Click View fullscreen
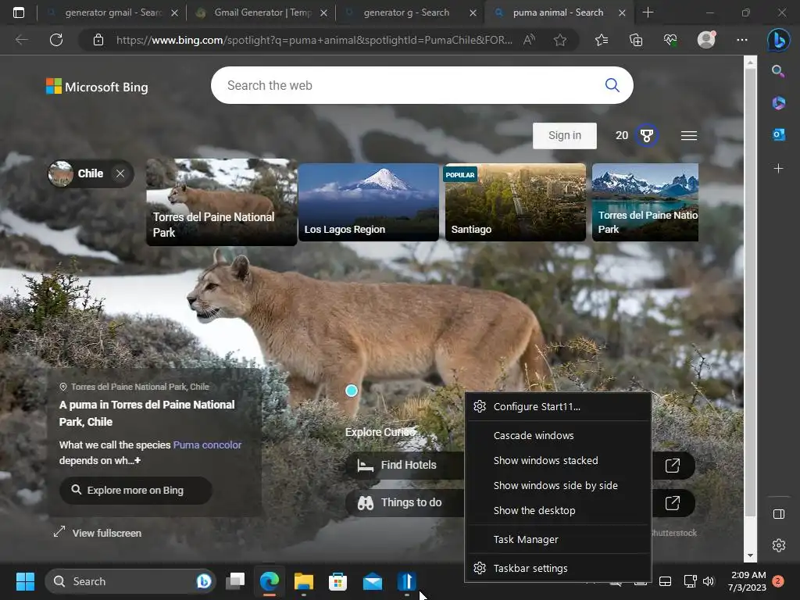800x600 pixels. (x=98, y=533)
